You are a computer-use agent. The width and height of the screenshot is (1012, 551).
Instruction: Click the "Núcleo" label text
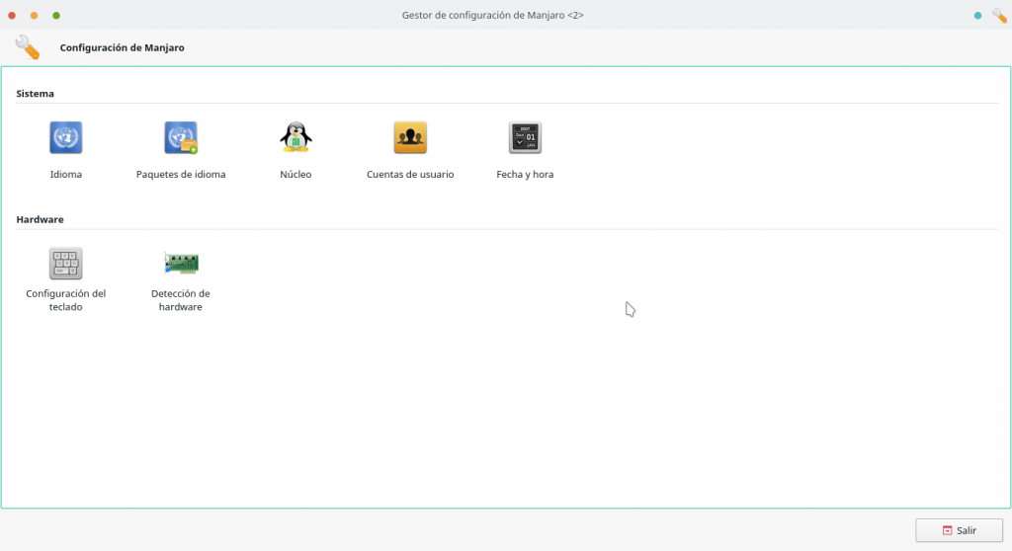[295, 174]
